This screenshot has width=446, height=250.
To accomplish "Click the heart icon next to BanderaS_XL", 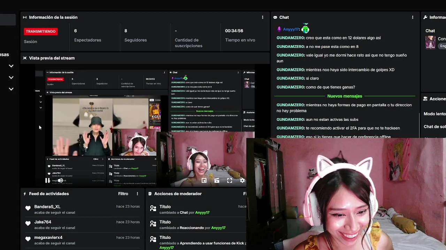I will coord(28,208).
